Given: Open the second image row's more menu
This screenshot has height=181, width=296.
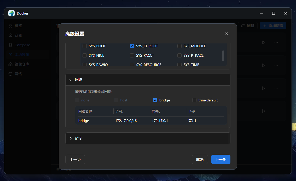Looking at the screenshot, I should coord(276,66).
